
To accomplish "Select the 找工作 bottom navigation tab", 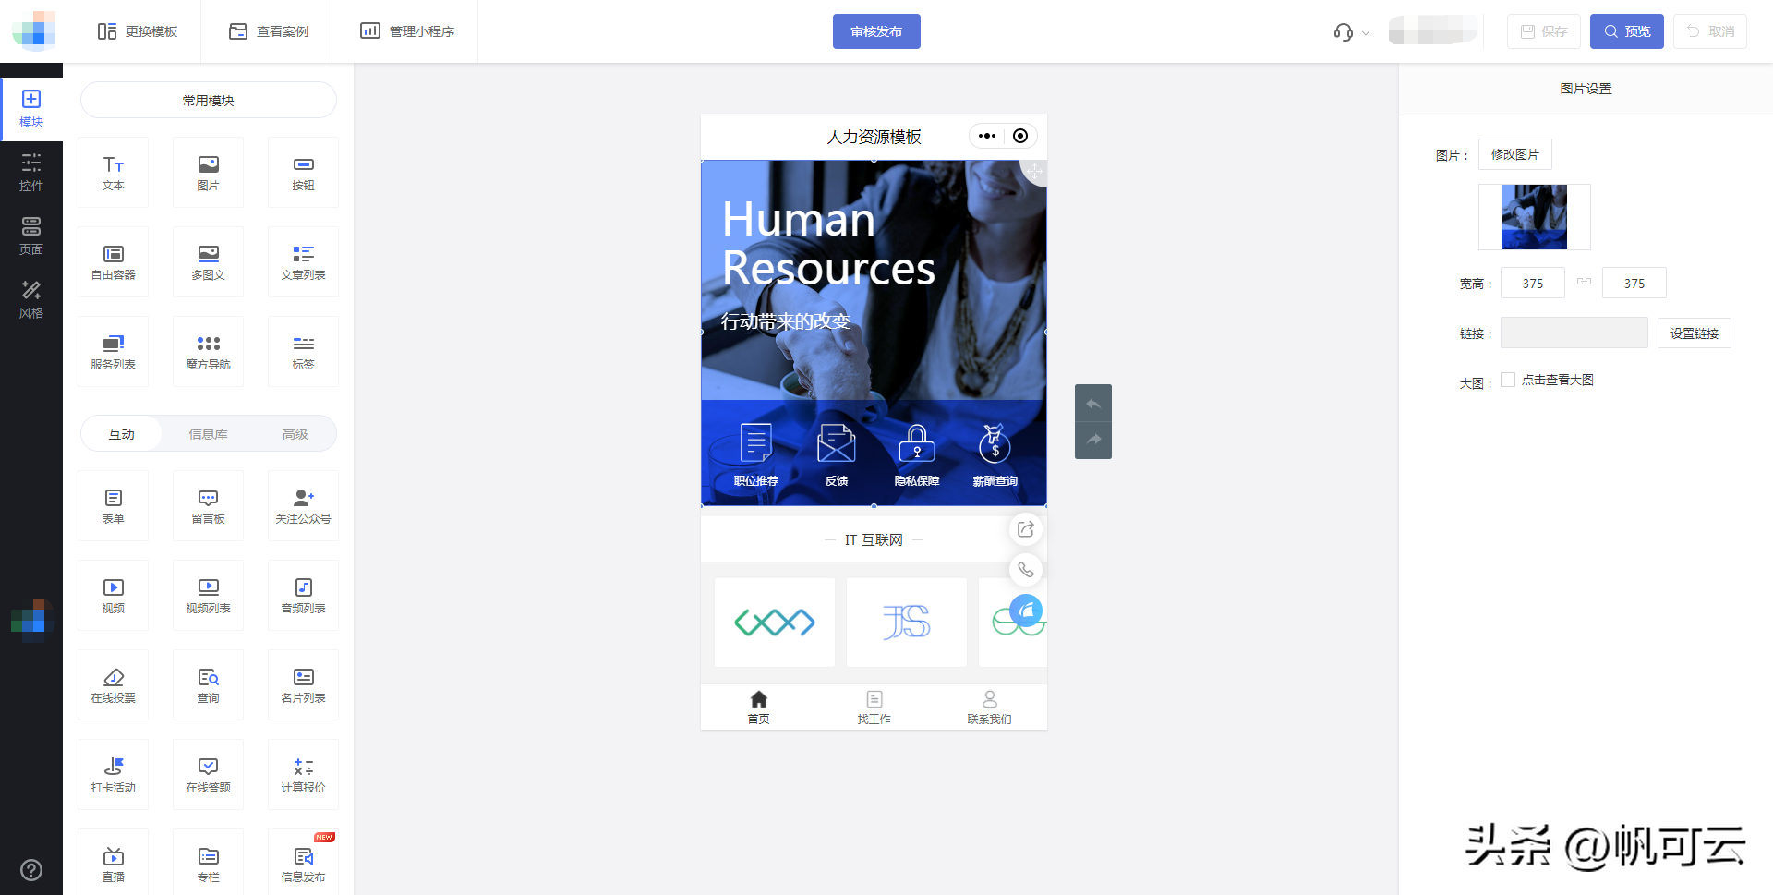I will (x=874, y=708).
